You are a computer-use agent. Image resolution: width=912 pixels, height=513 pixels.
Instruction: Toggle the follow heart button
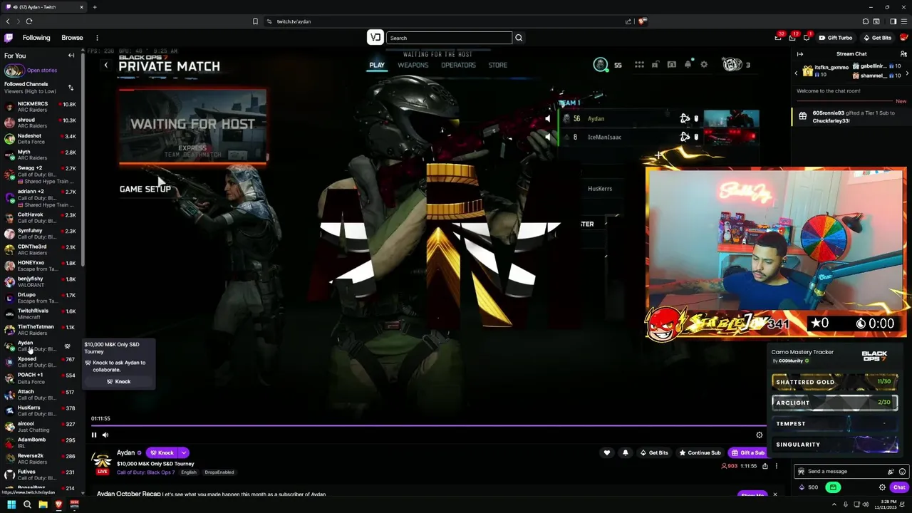[x=607, y=453]
